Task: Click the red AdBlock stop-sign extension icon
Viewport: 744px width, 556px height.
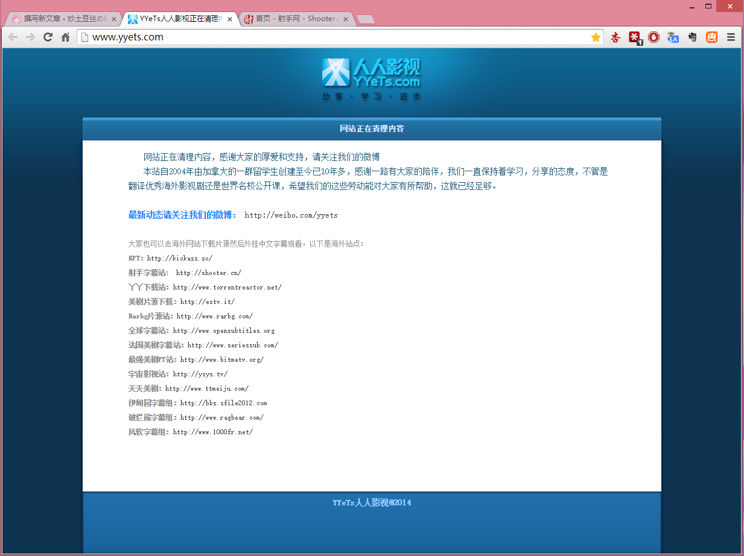Action: tap(653, 37)
